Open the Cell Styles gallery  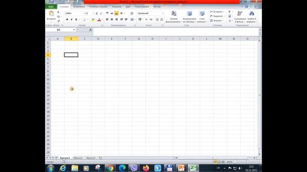[202, 17]
